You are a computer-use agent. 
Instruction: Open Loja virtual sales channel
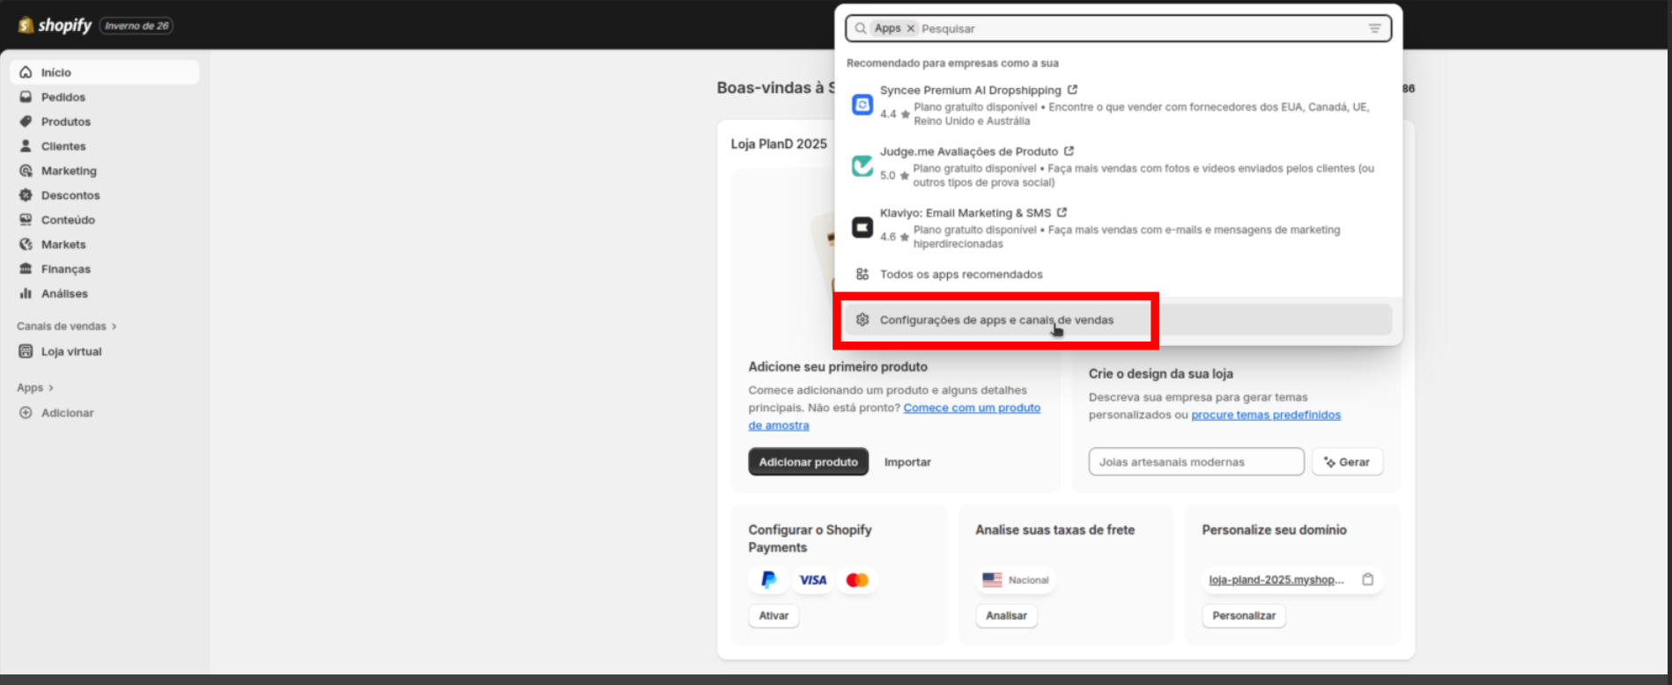(105, 351)
